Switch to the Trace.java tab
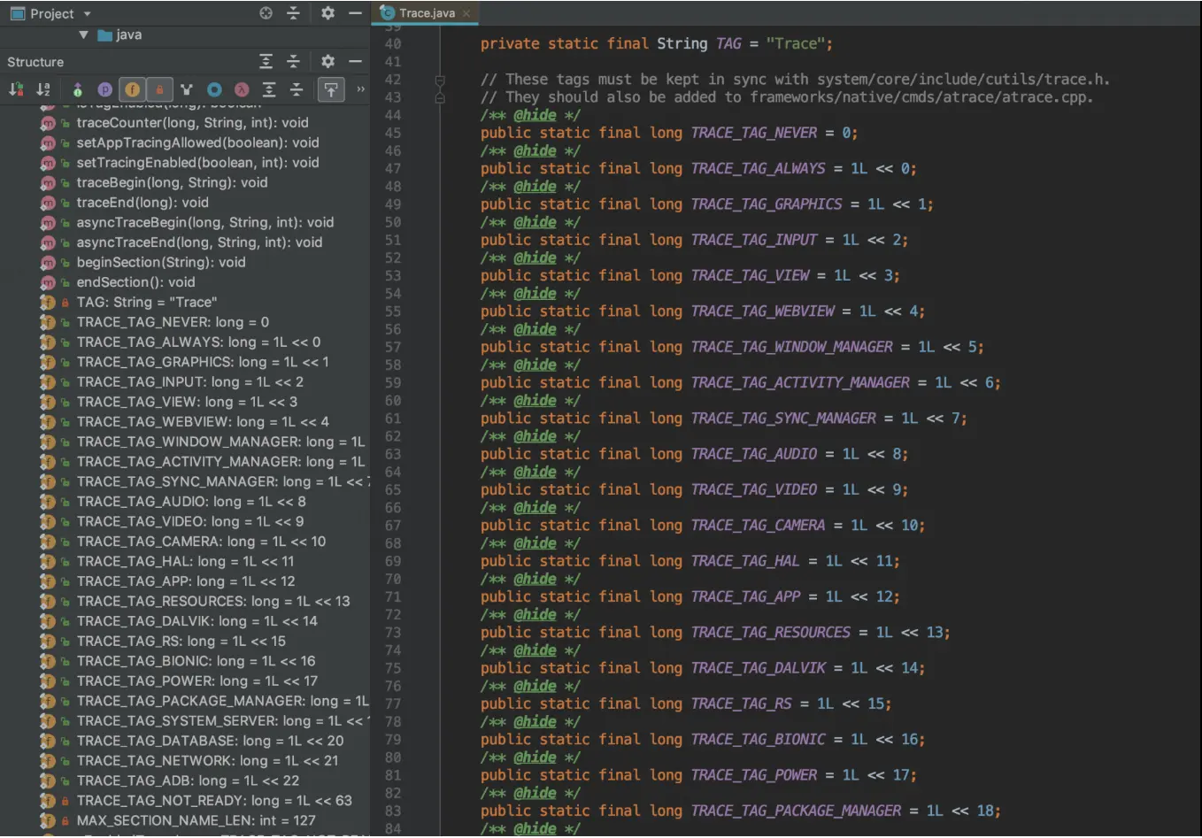1202x838 pixels. pos(427,12)
